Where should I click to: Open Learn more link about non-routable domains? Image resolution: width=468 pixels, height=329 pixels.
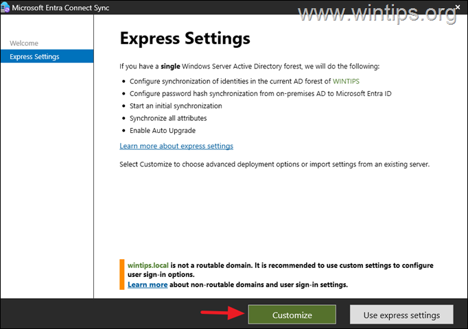(148, 284)
